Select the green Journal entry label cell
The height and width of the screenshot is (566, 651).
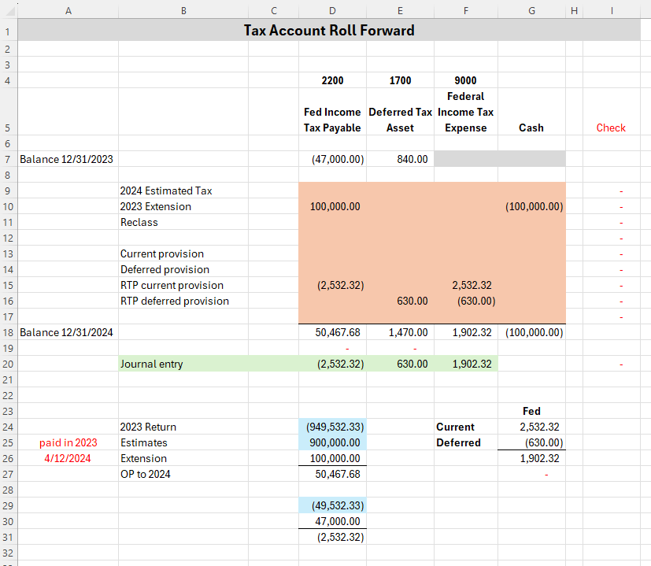tap(151, 364)
